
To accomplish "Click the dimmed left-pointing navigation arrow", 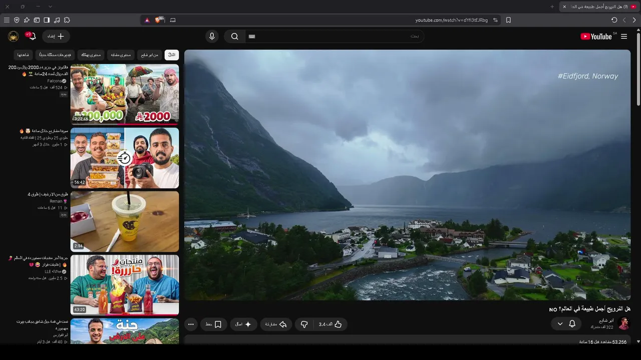I will click(x=624, y=20).
